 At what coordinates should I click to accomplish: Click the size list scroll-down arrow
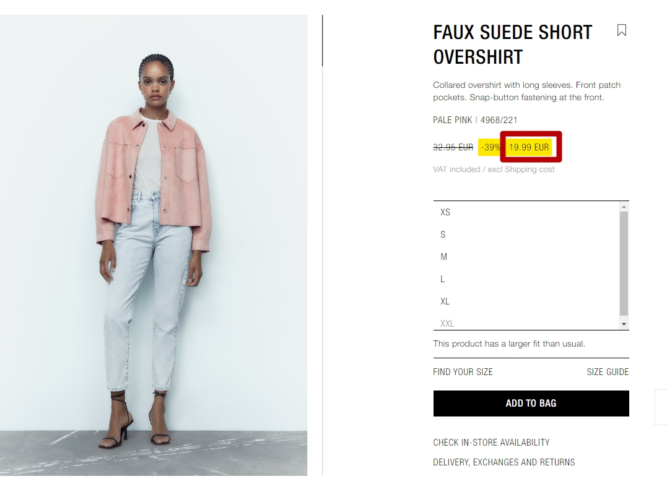[x=624, y=324]
